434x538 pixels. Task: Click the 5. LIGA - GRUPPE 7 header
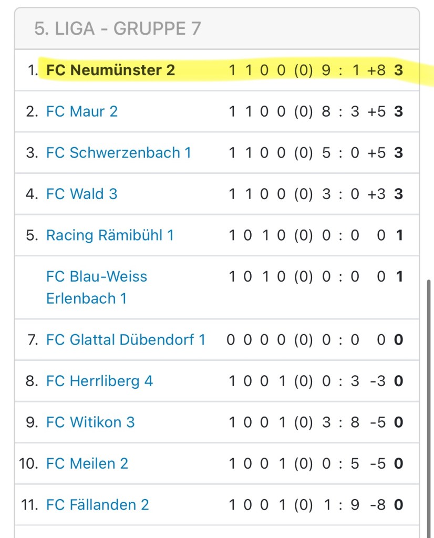coord(118,28)
